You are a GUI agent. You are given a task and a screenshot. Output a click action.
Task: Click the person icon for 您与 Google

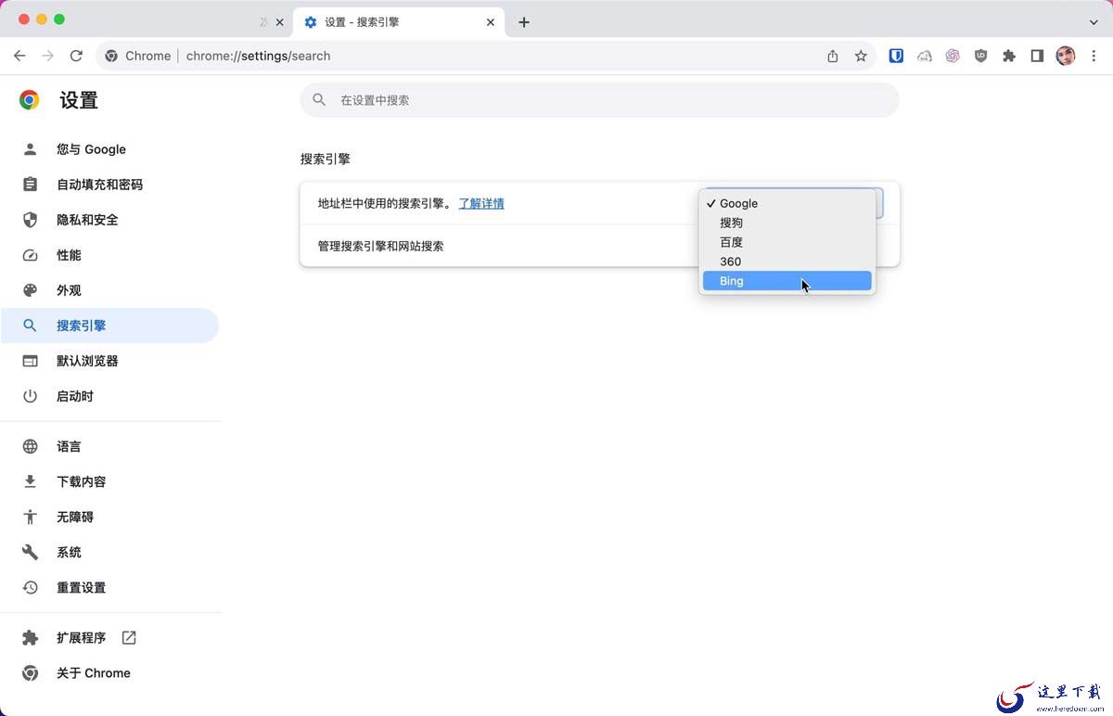[x=31, y=149]
